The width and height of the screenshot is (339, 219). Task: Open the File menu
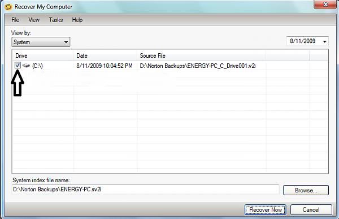click(x=15, y=20)
